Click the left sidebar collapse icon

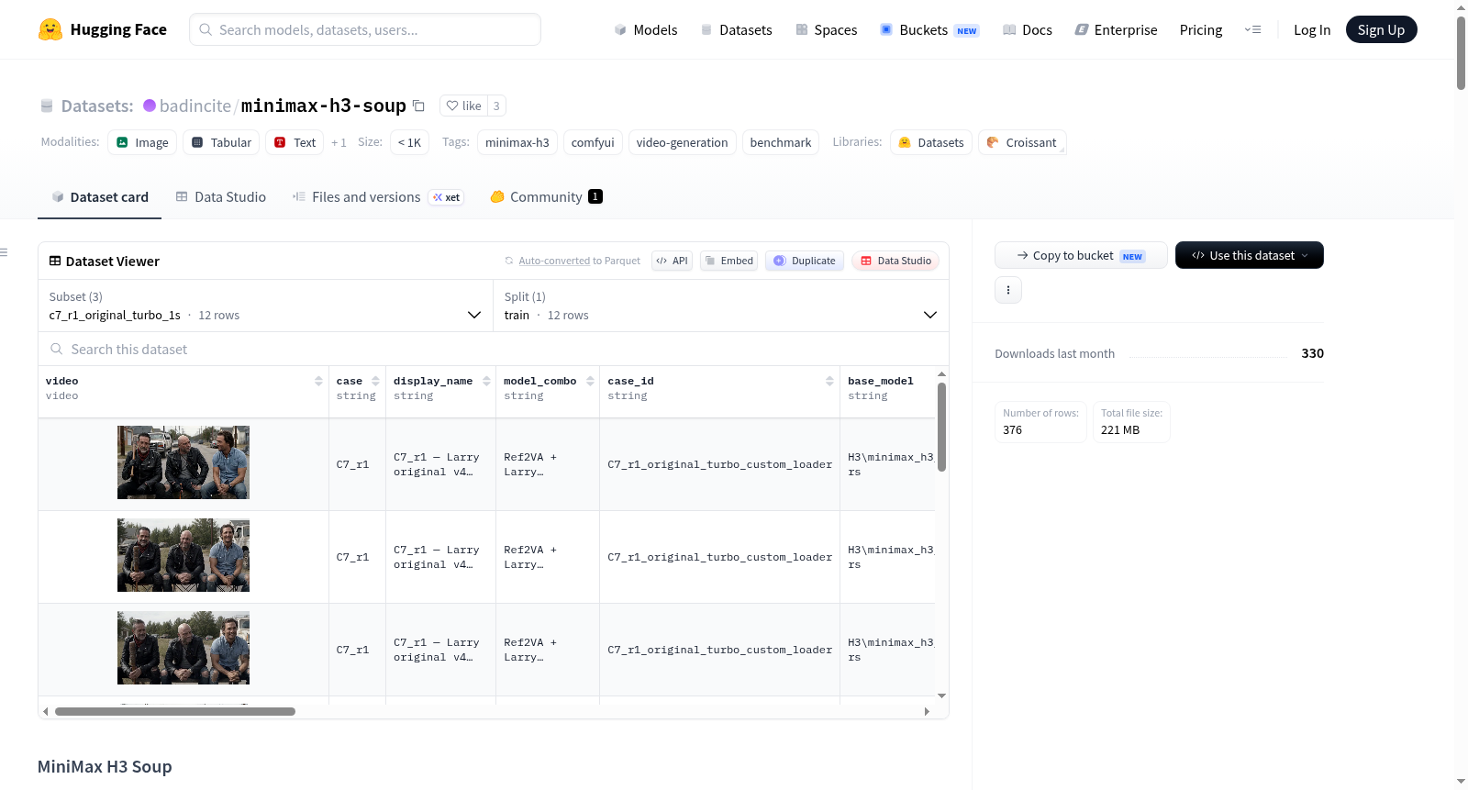point(4,252)
